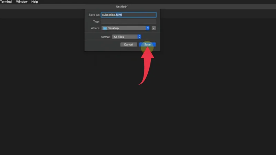276x155 pixels.
Task: Open the Terminal menu in the menu bar
Action: pyautogui.click(x=6, y=2)
